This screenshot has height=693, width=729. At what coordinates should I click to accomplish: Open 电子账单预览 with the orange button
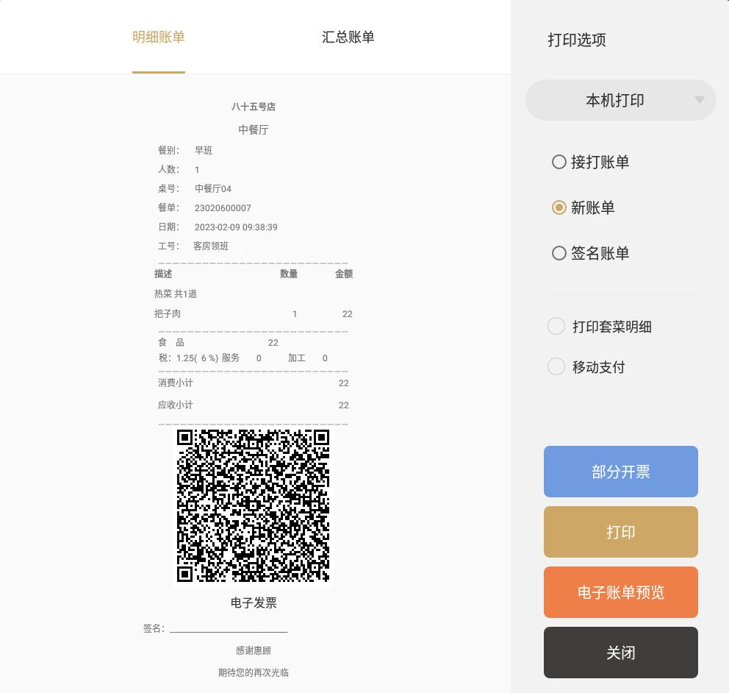(621, 592)
